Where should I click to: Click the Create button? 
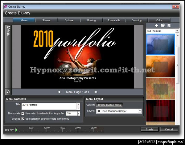[150, 129]
